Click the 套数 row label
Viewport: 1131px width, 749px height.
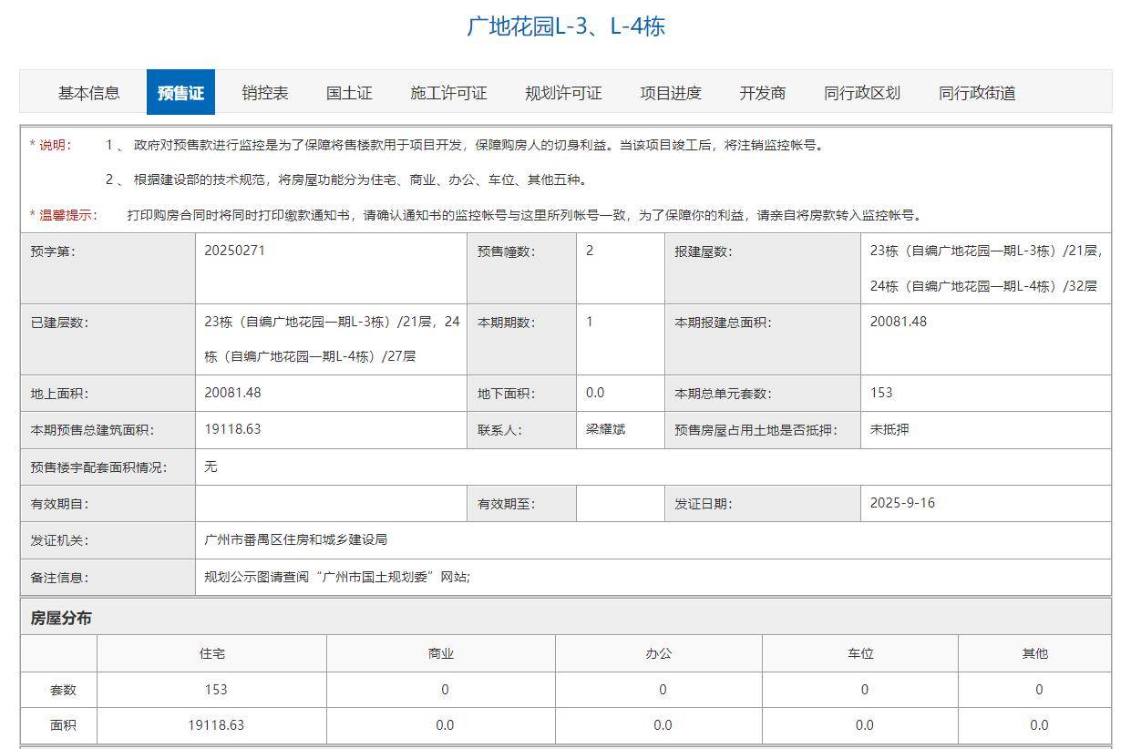coord(63,691)
